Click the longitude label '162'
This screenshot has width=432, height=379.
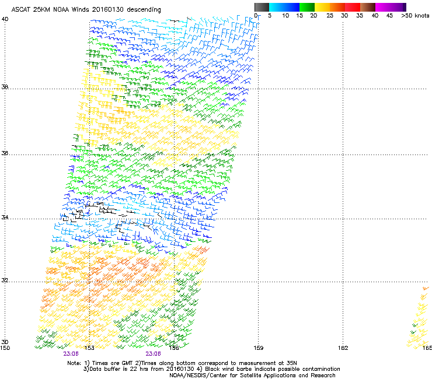[x=343, y=348]
